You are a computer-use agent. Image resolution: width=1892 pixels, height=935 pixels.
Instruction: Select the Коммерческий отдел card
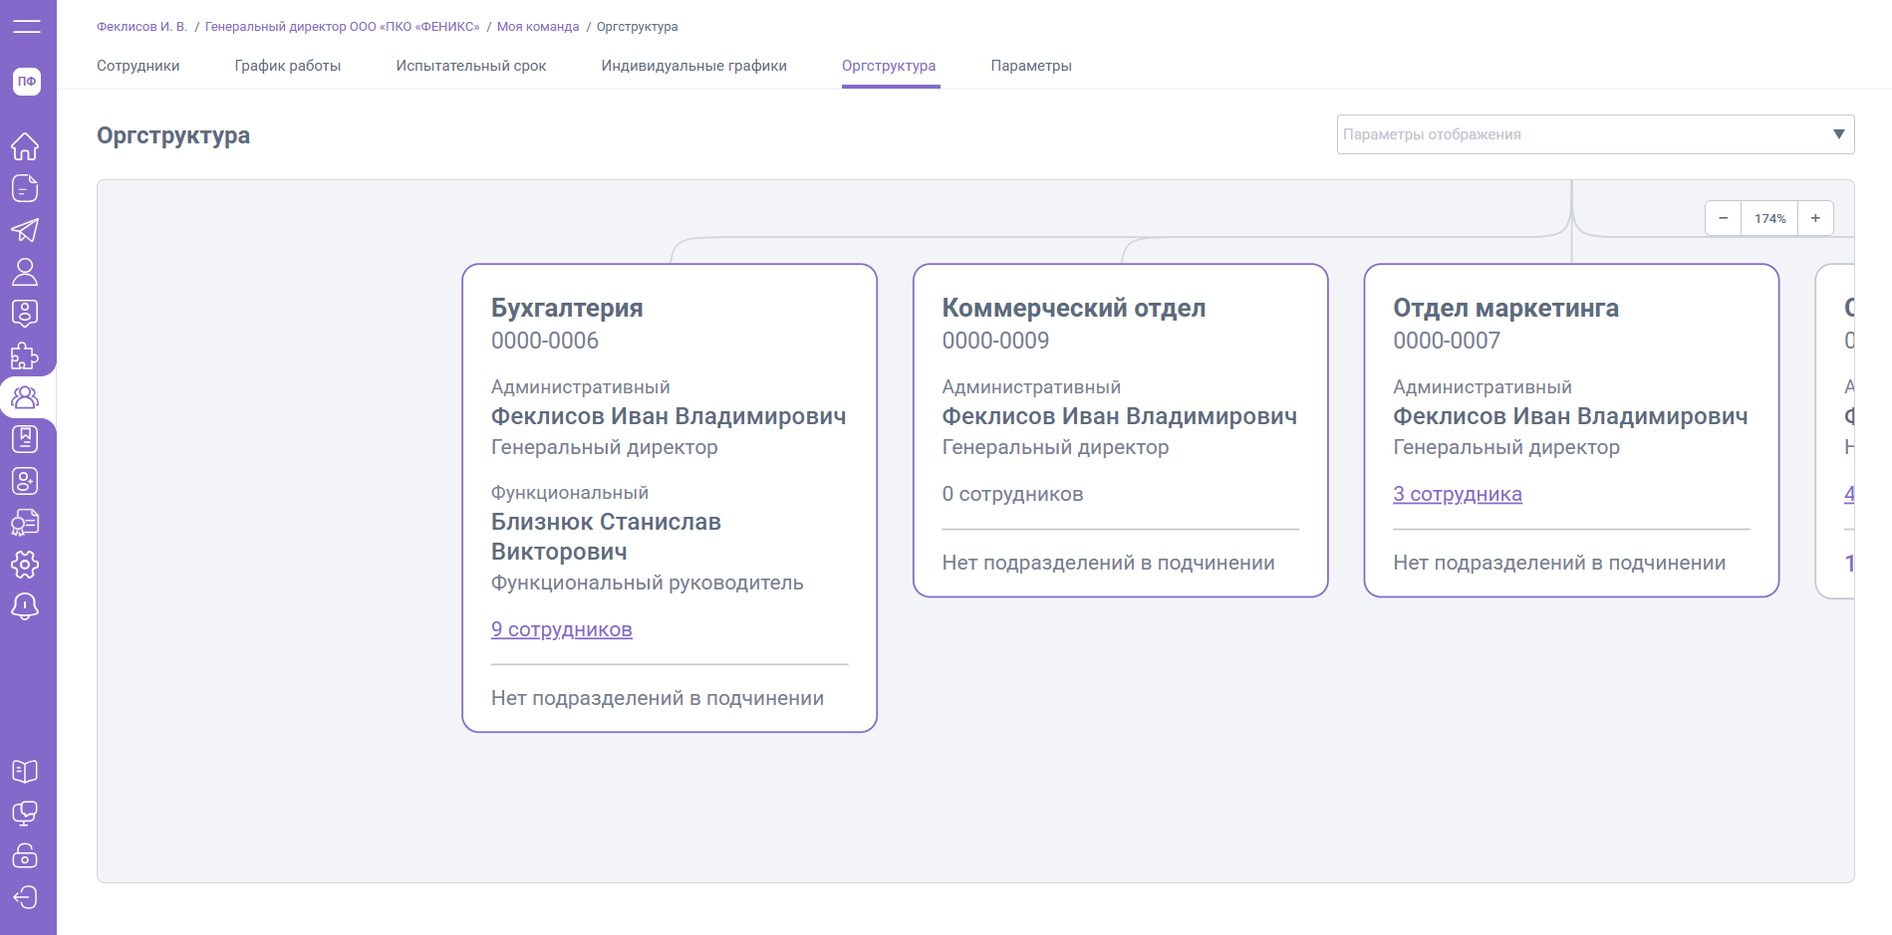pyautogui.click(x=1121, y=430)
